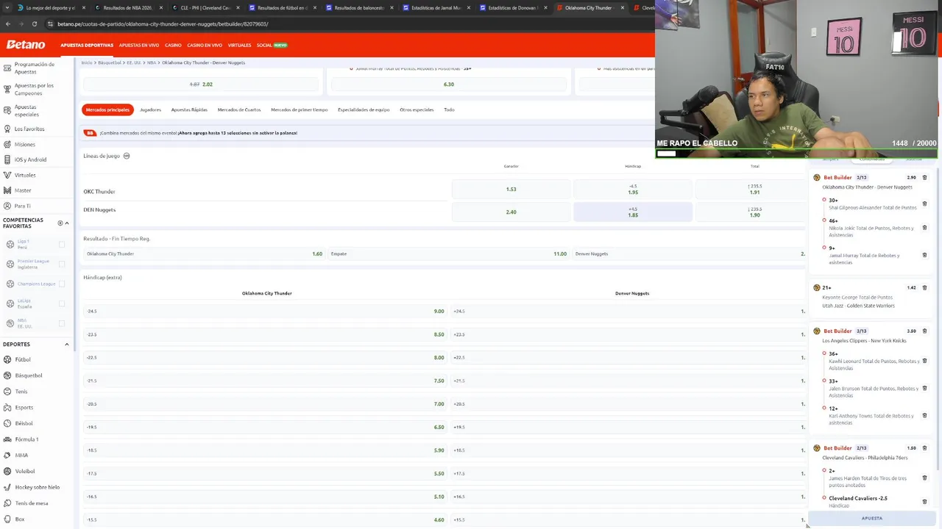Select the Jugadores market tab
Image resolution: width=942 pixels, height=529 pixels.
[151, 109]
